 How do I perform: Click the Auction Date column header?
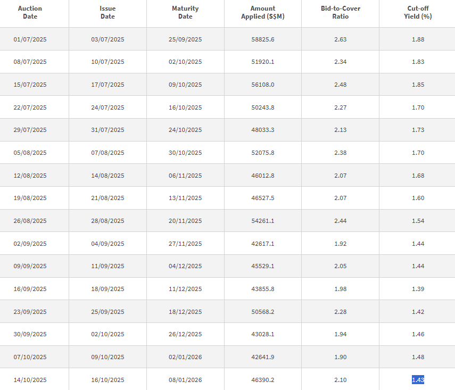pos(30,13)
